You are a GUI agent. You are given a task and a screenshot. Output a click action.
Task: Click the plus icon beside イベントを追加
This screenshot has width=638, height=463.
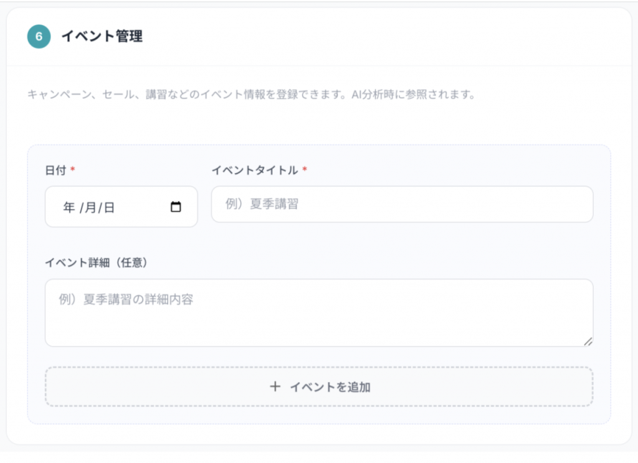tap(275, 387)
